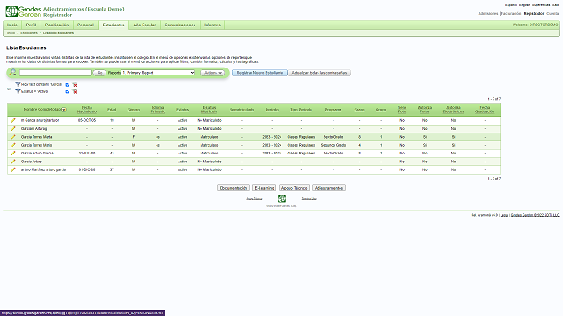The height and width of the screenshot is (316, 563).
Task: Click the search text input field
Action: pyautogui.click(x=55, y=73)
